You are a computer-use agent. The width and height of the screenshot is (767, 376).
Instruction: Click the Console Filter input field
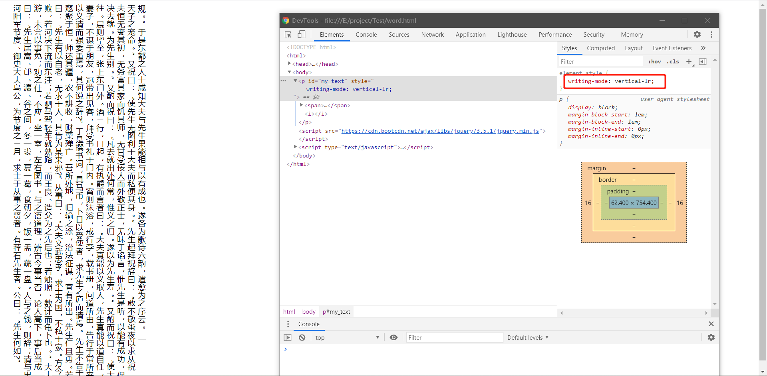(454, 338)
